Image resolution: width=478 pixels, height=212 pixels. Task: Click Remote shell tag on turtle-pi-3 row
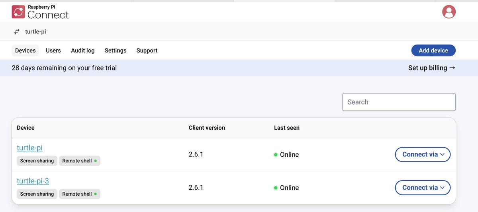point(80,194)
